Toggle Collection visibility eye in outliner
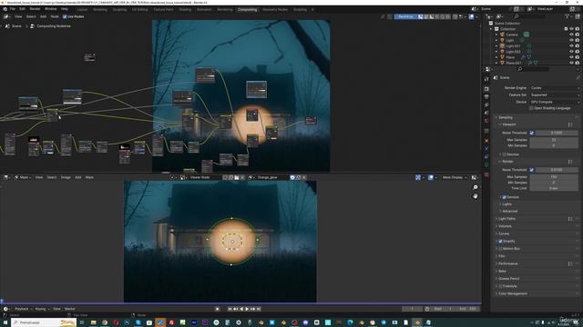 pos(571,29)
